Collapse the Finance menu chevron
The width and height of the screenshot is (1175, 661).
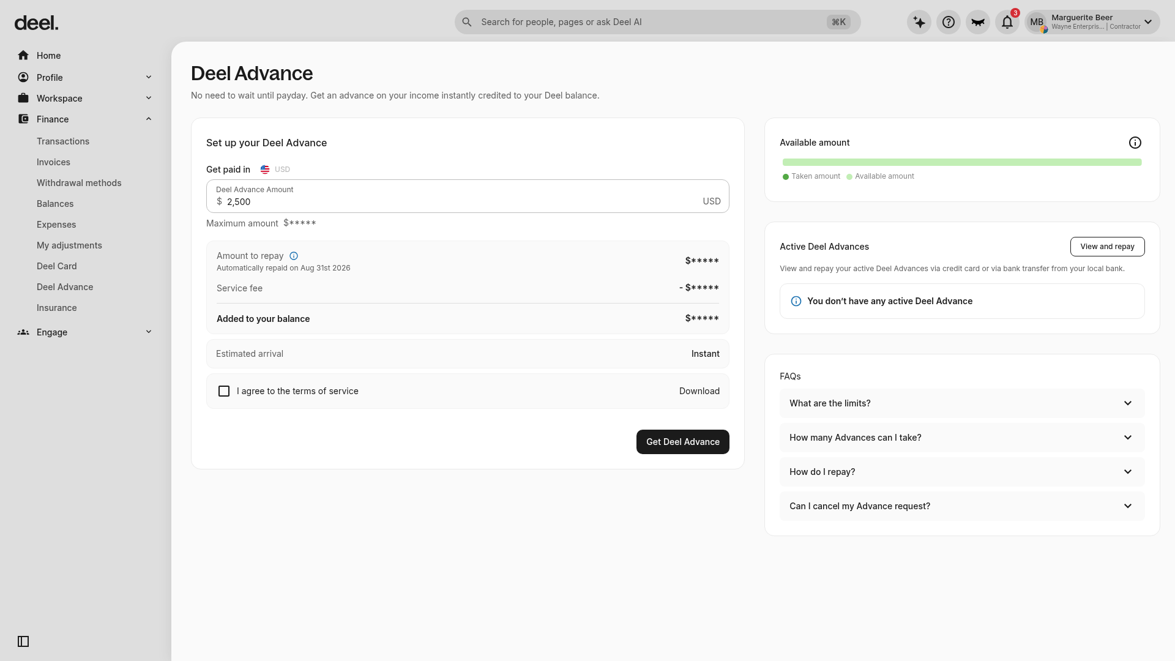pyautogui.click(x=149, y=119)
